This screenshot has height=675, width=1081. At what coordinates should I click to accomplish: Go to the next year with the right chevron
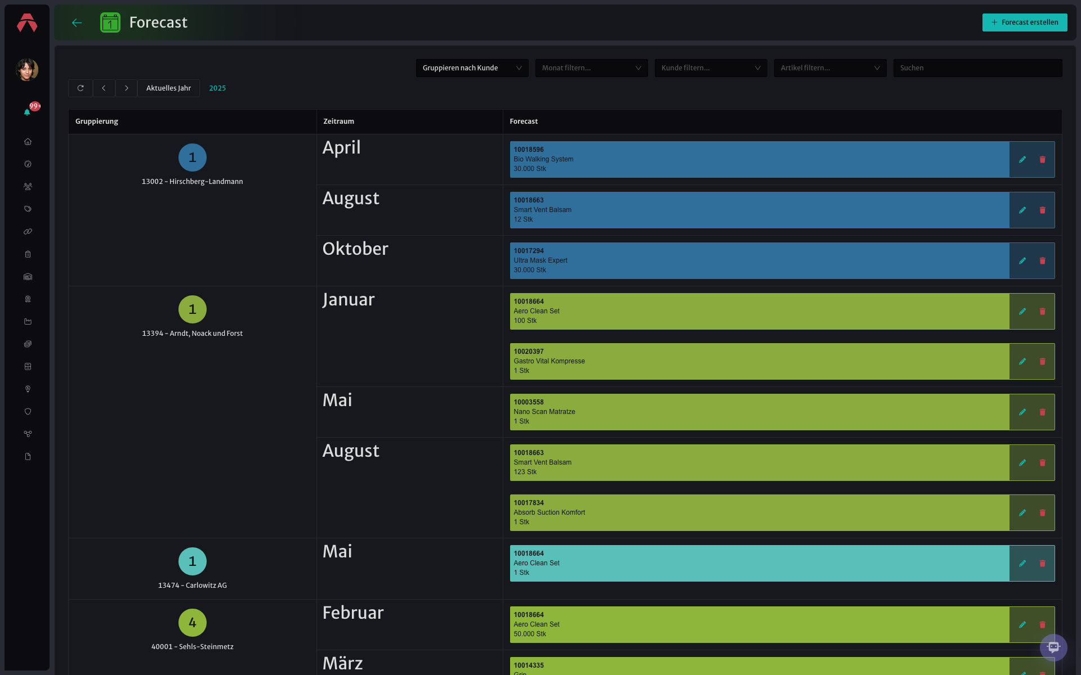pyautogui.click(x=127, y=88)
